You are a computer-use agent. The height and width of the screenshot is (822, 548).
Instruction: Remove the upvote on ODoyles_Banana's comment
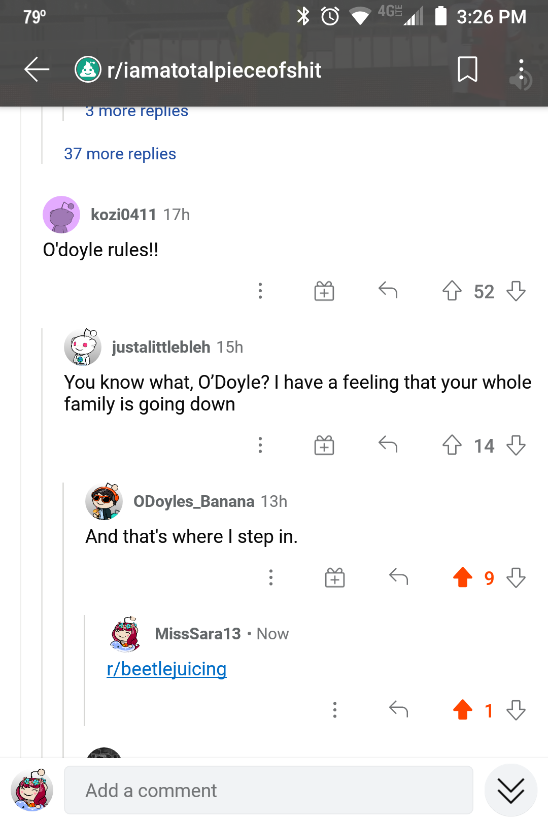[462, 577]
